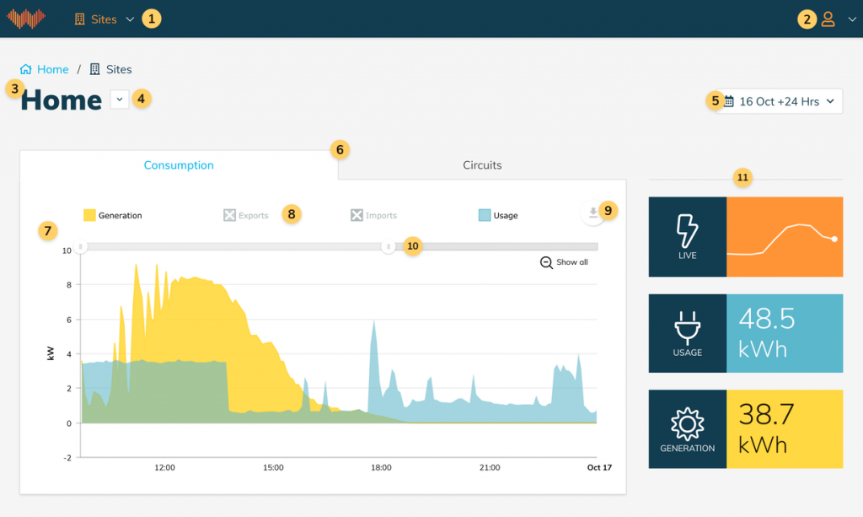Download chart data with the download icon

click(592, 213)
